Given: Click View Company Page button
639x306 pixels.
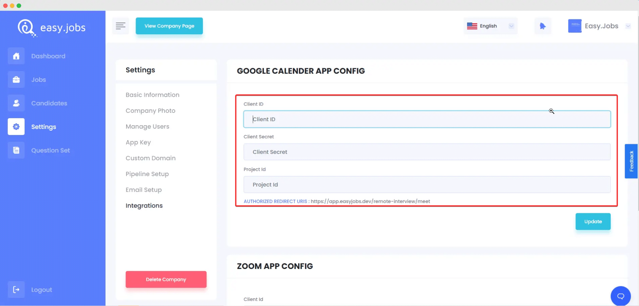Looking at the screenshot, I should 169,26.
